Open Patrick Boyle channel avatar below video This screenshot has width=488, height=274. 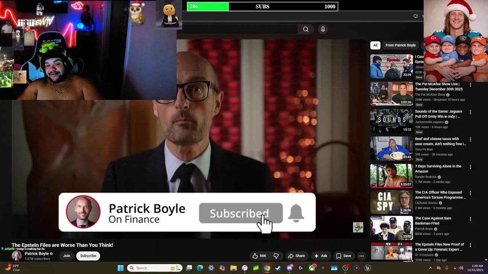point(17,256)
